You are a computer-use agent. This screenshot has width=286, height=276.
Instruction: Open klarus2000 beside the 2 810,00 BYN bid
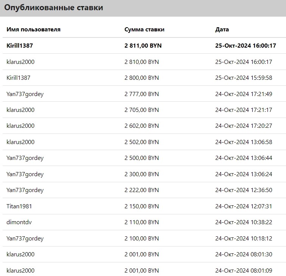[x=20, y=62]
